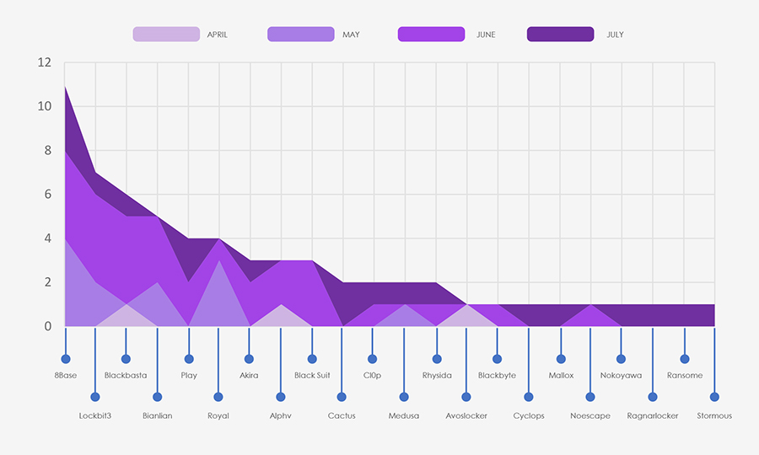Click the y-axis value 8
Image resolution: width=759 pixels, height=455 pixels.
[x=48, y=150]
